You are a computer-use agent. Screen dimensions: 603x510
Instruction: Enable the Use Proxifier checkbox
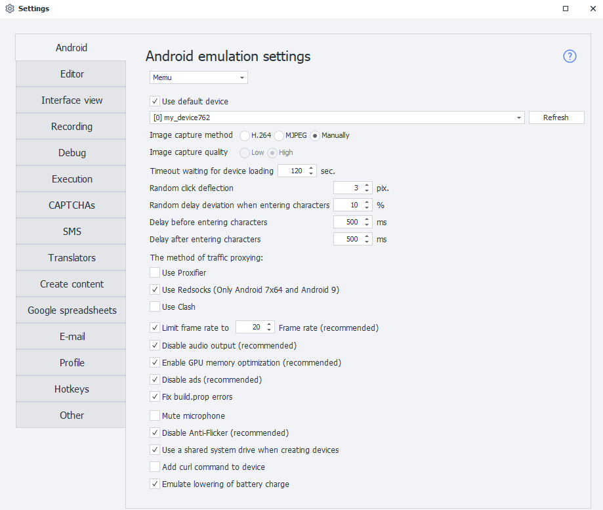tap(155, 272)
